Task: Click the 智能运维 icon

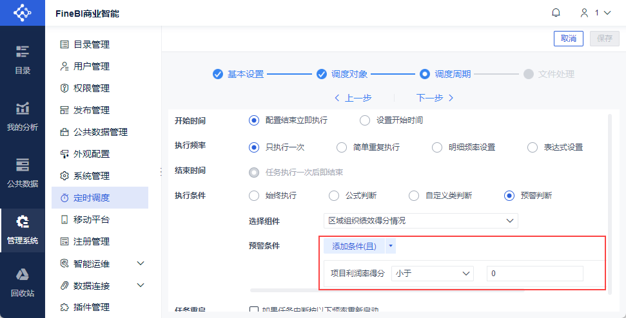Action: (64, 263)
